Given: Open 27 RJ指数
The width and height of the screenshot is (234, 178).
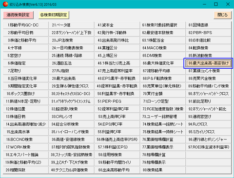Looking at the screenshot, I should tap(71, 71).
